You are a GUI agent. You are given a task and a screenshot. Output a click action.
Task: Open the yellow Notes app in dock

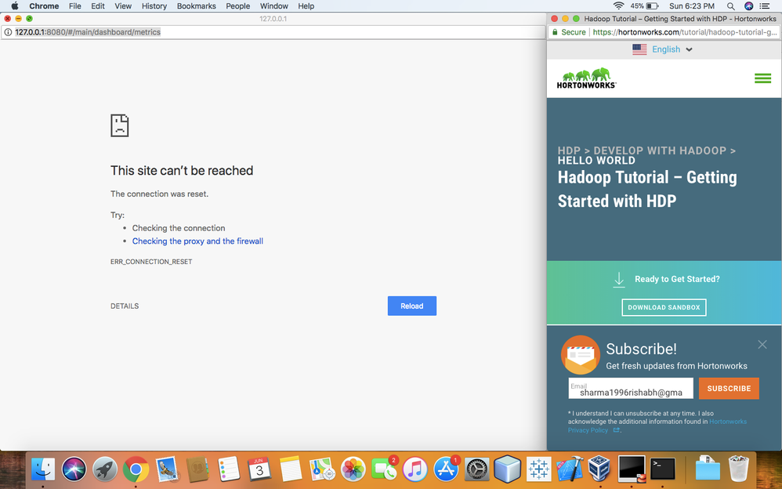tap(291, 469)
